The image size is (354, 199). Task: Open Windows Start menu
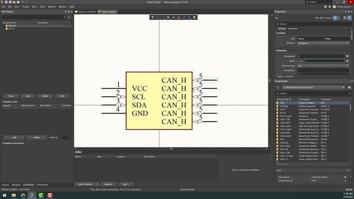pos(4,195)
